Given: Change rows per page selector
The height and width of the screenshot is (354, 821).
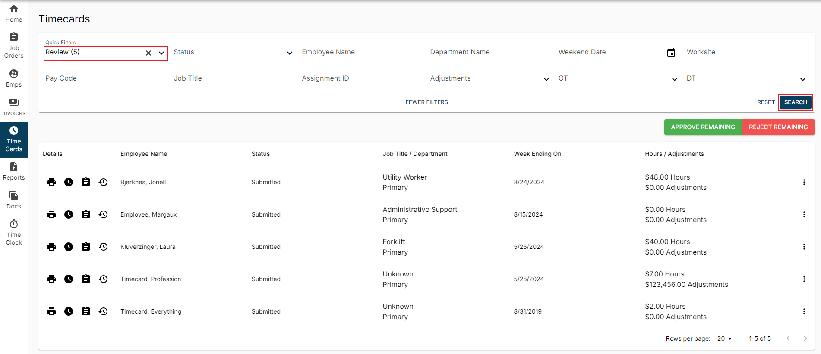Looking at the screenshot, I should (x=725, y=338).
